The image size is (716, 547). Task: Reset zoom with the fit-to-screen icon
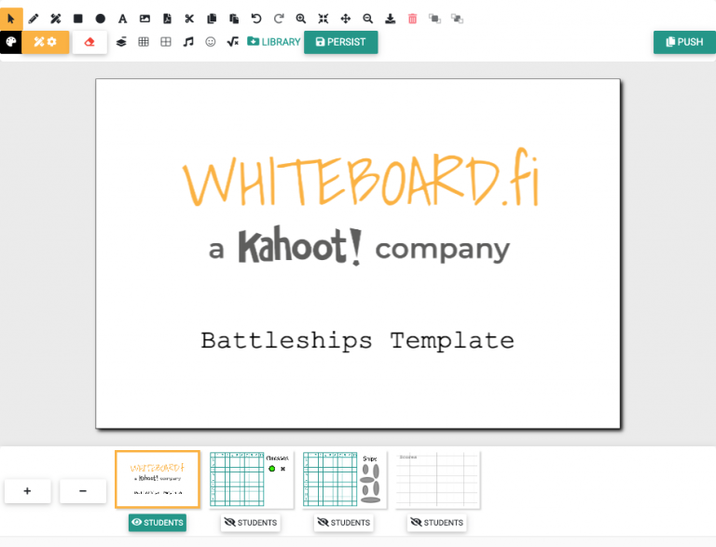point(324,19)
